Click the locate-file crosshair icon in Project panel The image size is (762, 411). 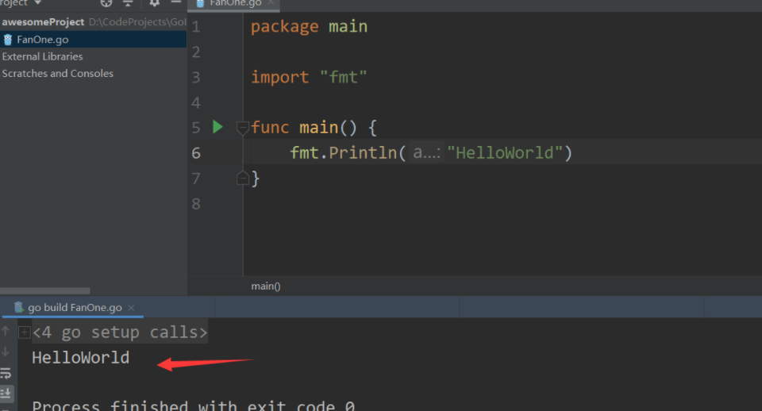pos(106,3)
